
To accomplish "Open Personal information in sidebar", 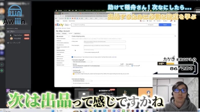I will click(61, 38).
